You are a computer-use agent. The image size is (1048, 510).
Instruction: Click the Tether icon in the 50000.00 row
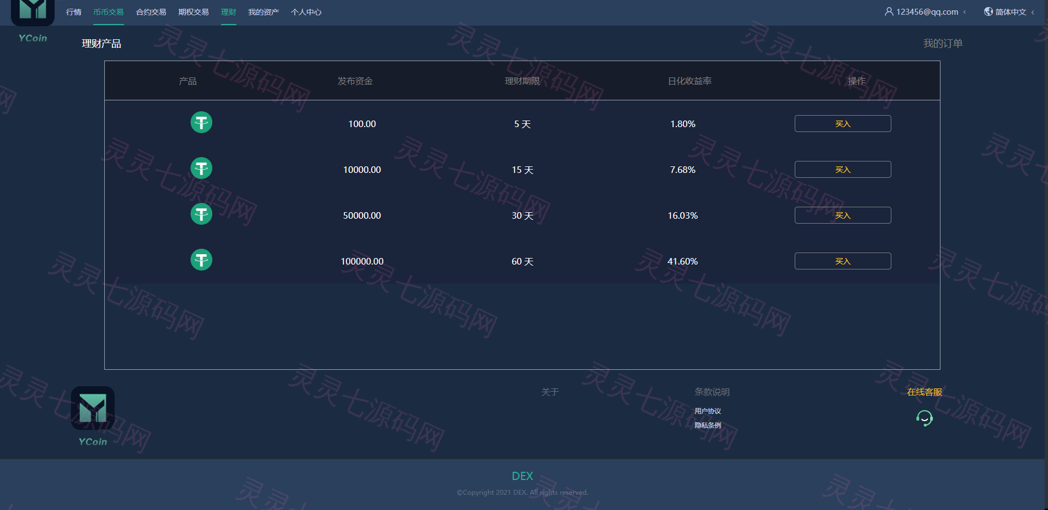click(201, 214)
